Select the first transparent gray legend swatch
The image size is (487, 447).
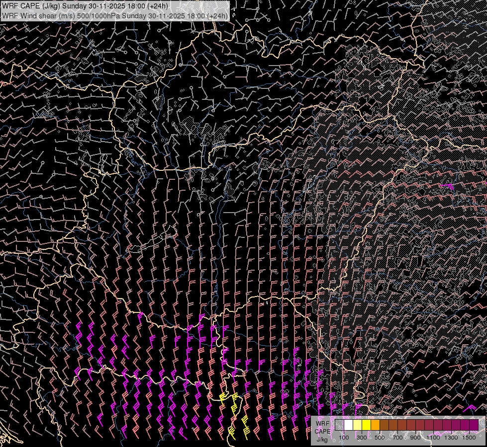[339, 425]
